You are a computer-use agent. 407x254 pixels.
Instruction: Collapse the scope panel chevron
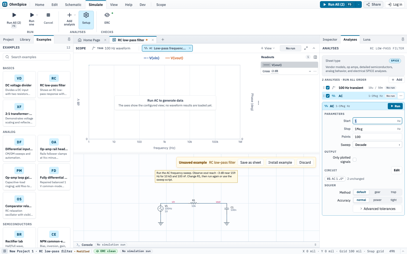(x=314, y=48)
